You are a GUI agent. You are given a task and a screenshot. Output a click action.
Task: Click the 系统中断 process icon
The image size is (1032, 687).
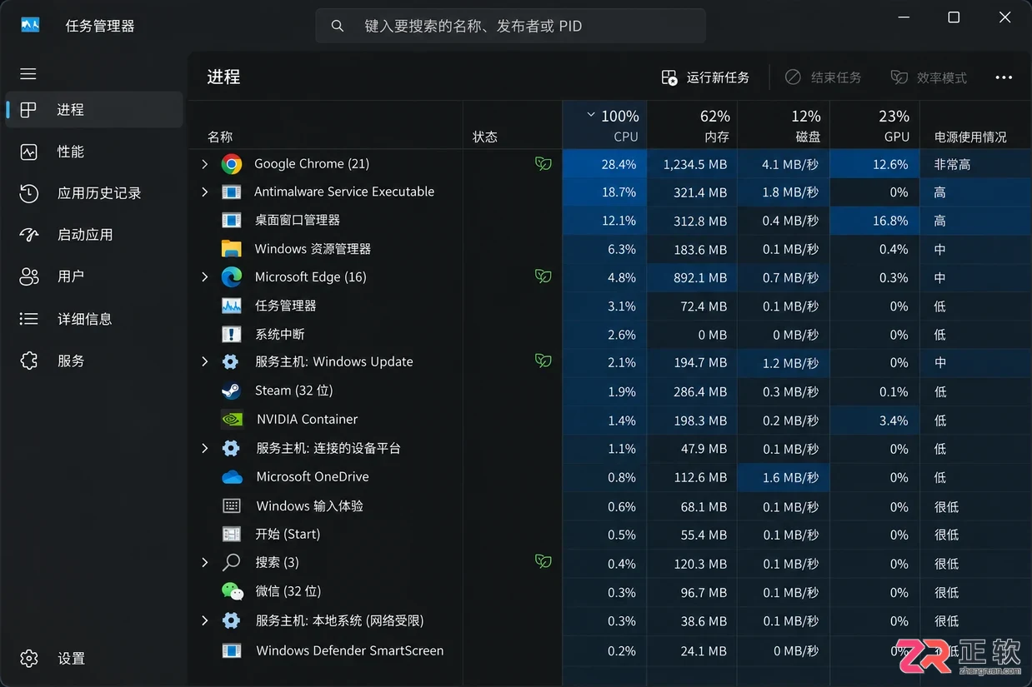coord(232,334)
